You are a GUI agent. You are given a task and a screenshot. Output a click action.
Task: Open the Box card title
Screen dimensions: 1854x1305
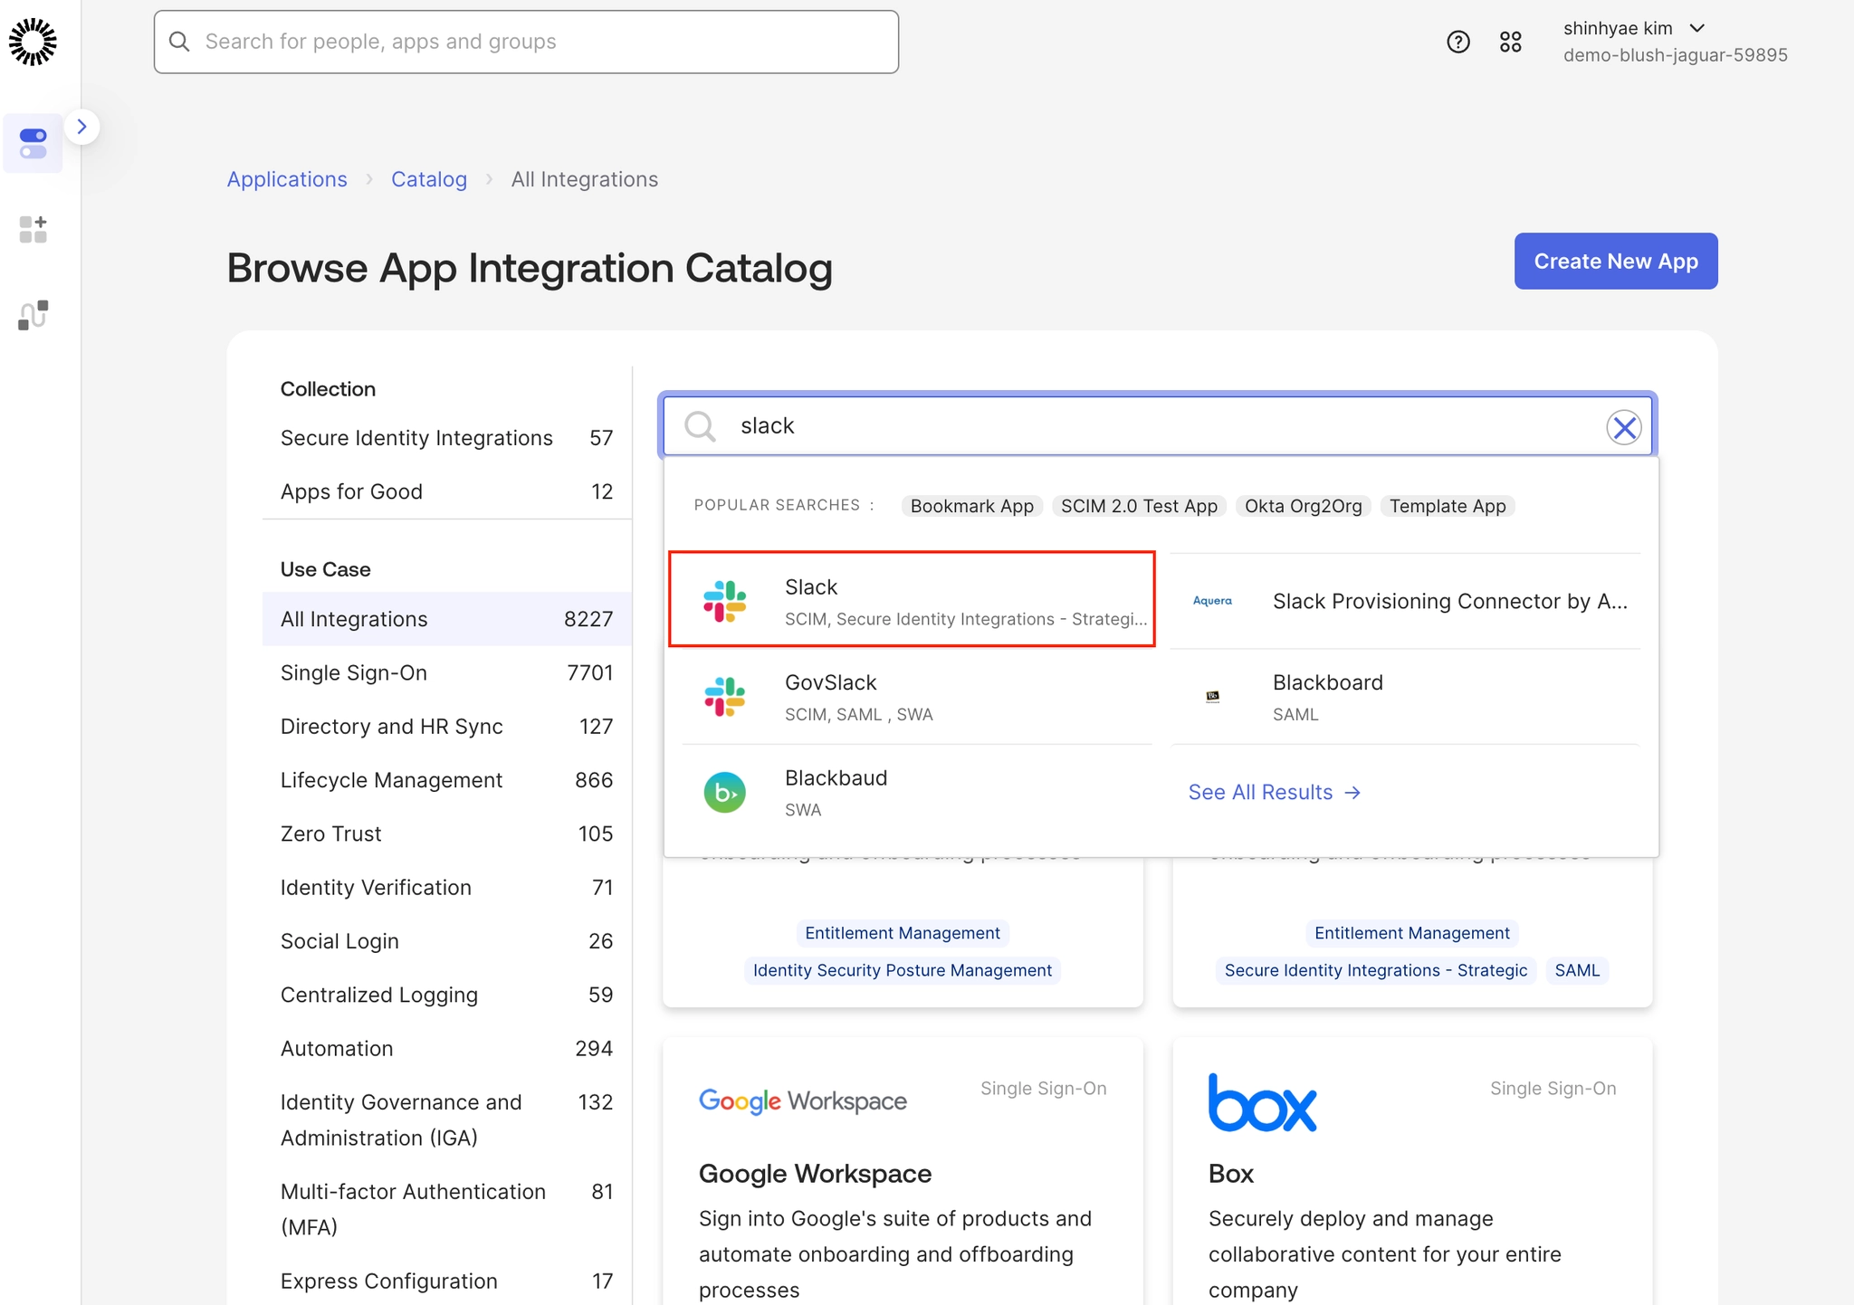click(1231, 1174)
